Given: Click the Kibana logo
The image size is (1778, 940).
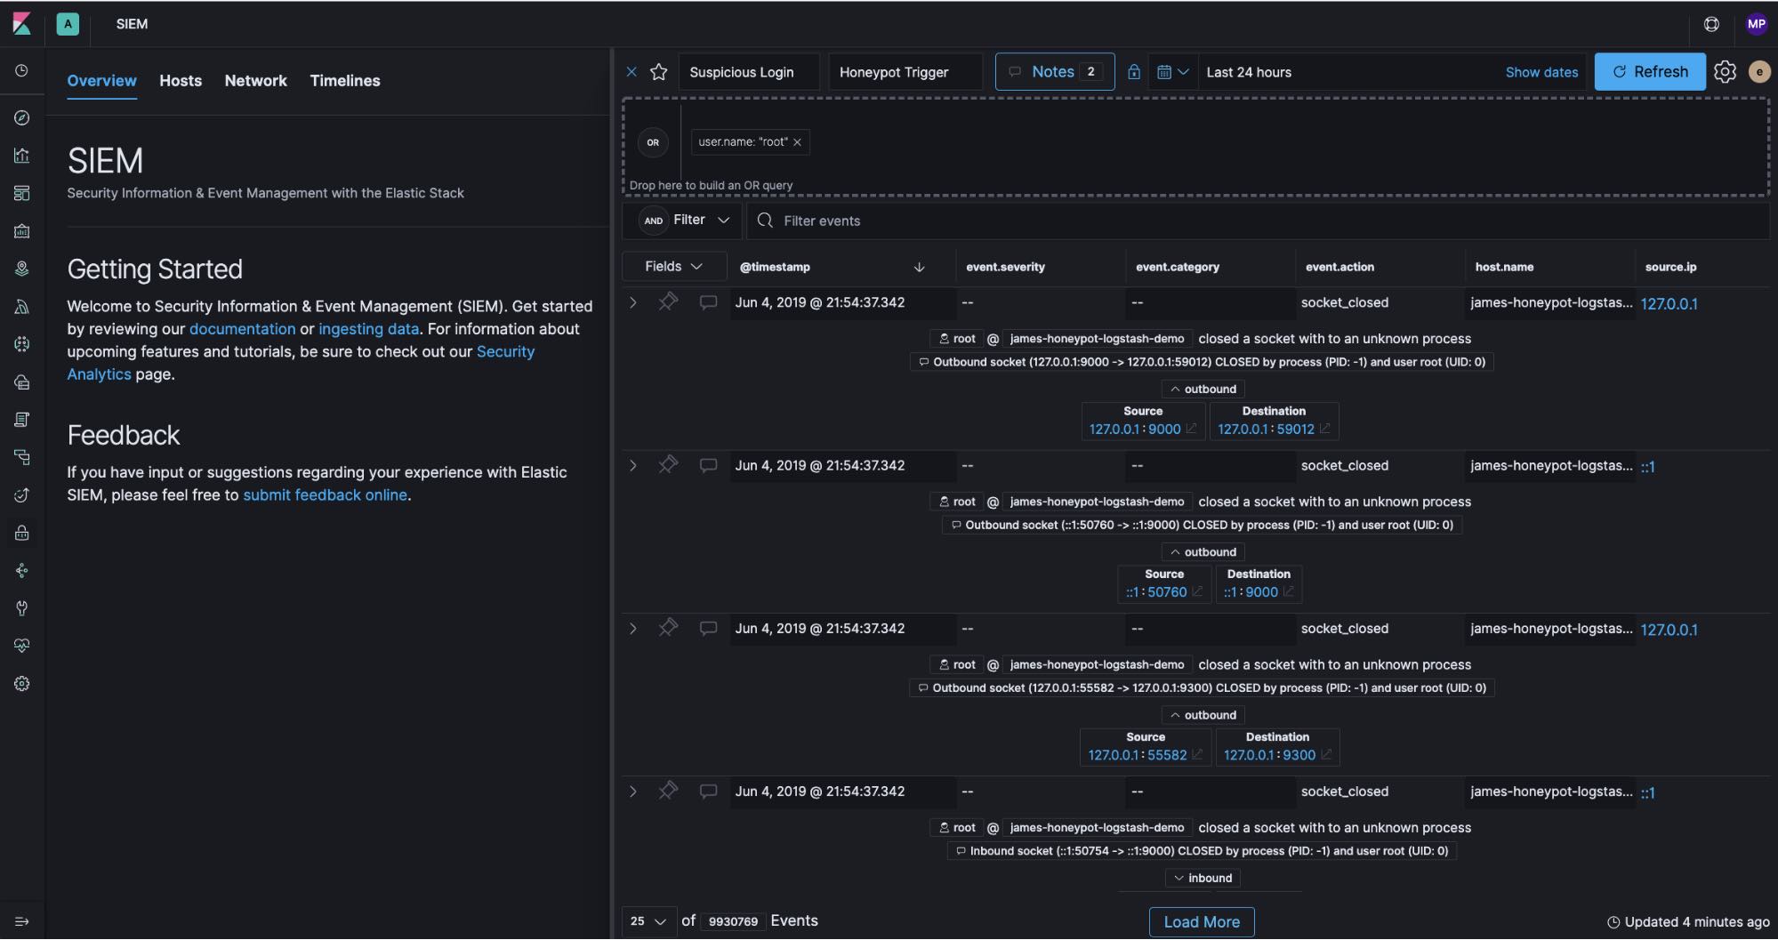Looking at the screenshot, I should coord(22,24).
